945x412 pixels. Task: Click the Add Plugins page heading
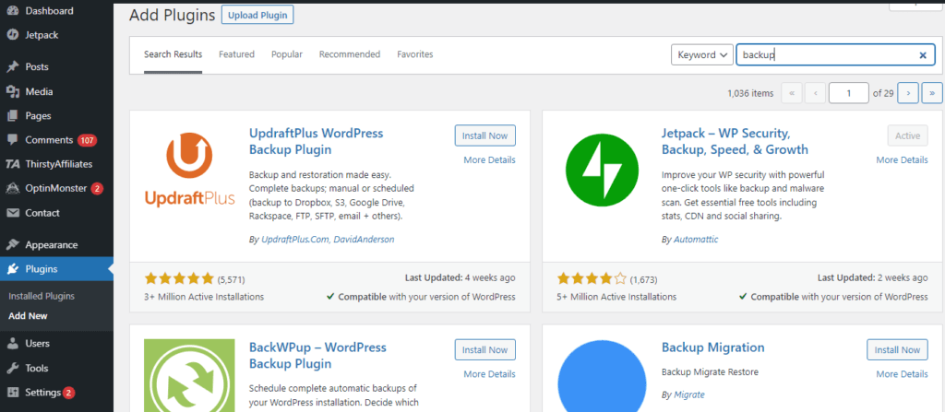coord(173,15)
